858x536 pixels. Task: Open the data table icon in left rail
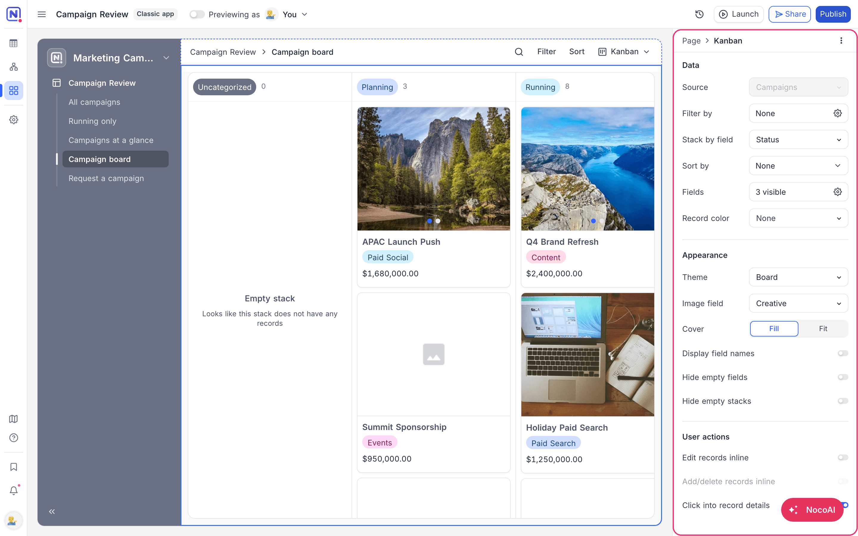[13, 43]
